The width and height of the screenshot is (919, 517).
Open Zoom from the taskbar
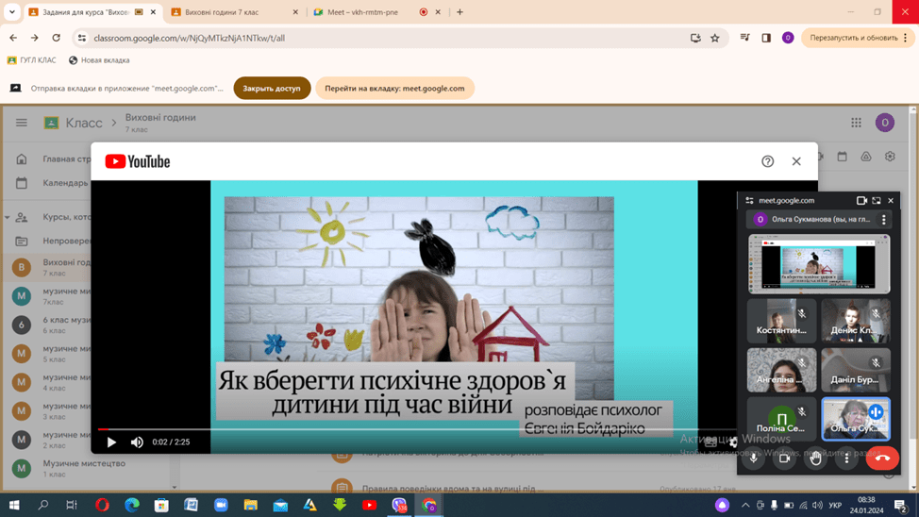(221, 505)
